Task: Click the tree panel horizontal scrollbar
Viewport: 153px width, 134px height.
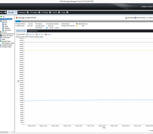Action: pos(4,132)
